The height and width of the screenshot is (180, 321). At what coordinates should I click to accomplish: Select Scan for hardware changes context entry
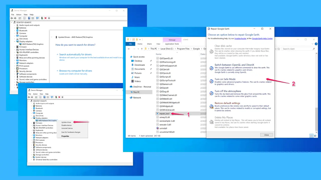(x=71, y=132)
